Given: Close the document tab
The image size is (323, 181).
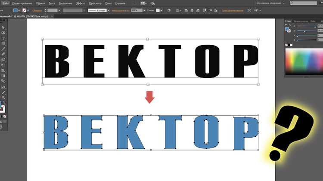Looking at the screenshot, I should pyautogui.click(x=52, y=16).
